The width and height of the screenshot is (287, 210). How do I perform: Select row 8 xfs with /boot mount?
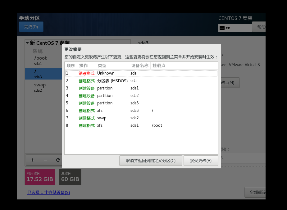pyautogui.click(x=141, y=126)
